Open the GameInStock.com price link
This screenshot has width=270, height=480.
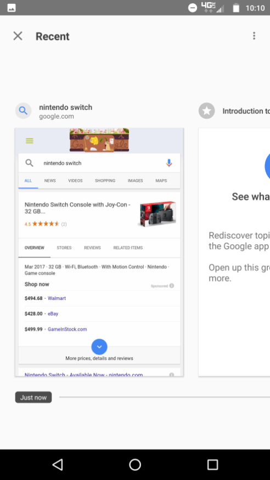[67, 329]
